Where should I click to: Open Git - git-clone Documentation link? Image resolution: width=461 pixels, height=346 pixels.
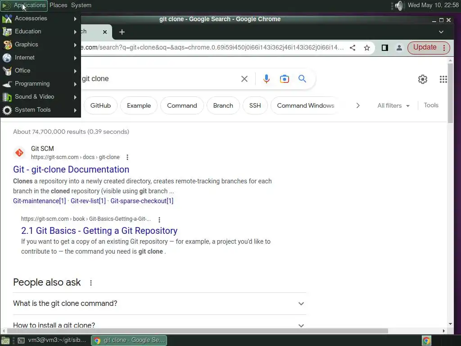[x=71, y=169]
